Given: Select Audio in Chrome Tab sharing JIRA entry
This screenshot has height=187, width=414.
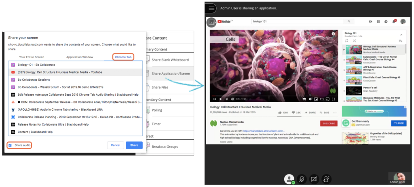Looking at the screenshot, I should pyautogui.click(x=76, y=109).
